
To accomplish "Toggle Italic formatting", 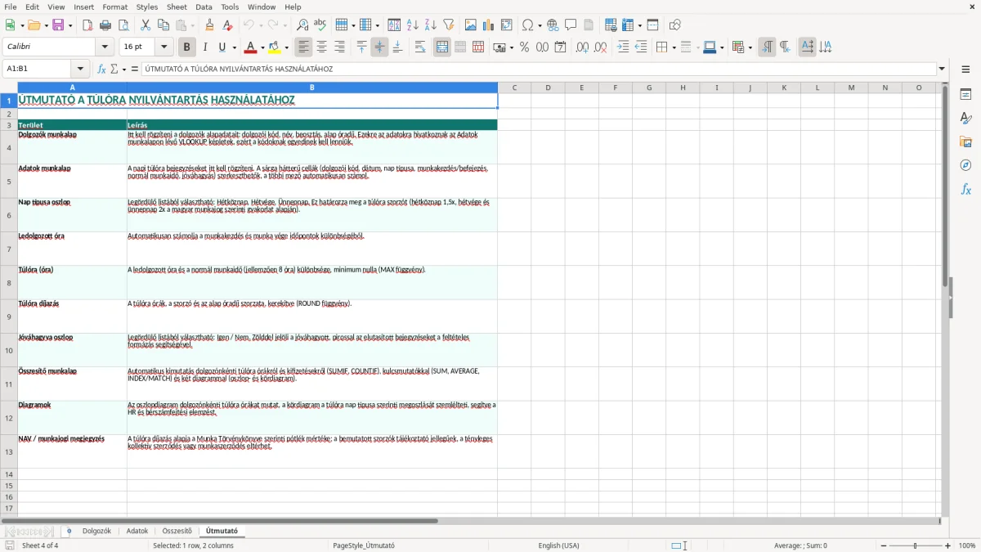I will tap(204, 47).
